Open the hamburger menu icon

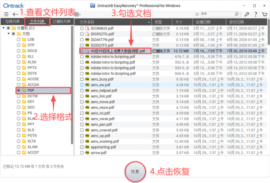click(6, 14)
